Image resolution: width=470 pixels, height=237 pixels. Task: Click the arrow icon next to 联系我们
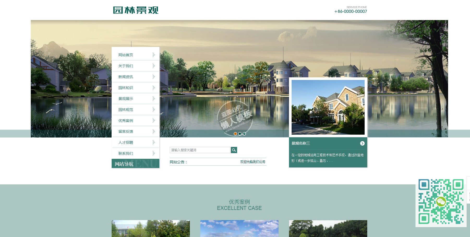click(x=154, y=153)
